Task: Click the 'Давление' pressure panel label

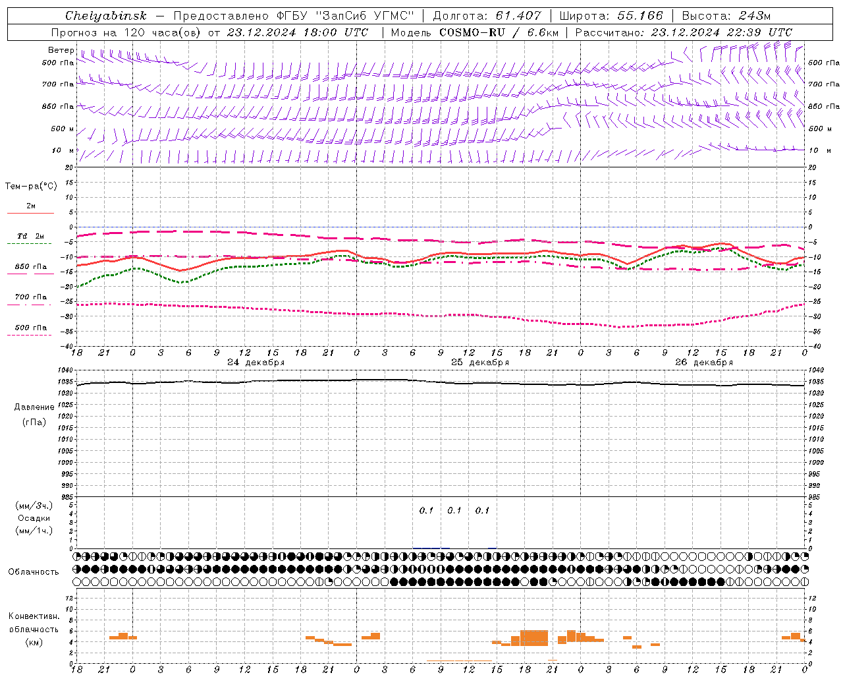Action: 34,407
